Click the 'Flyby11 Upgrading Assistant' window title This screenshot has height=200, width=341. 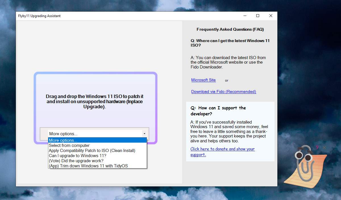(x=39, y=16)
